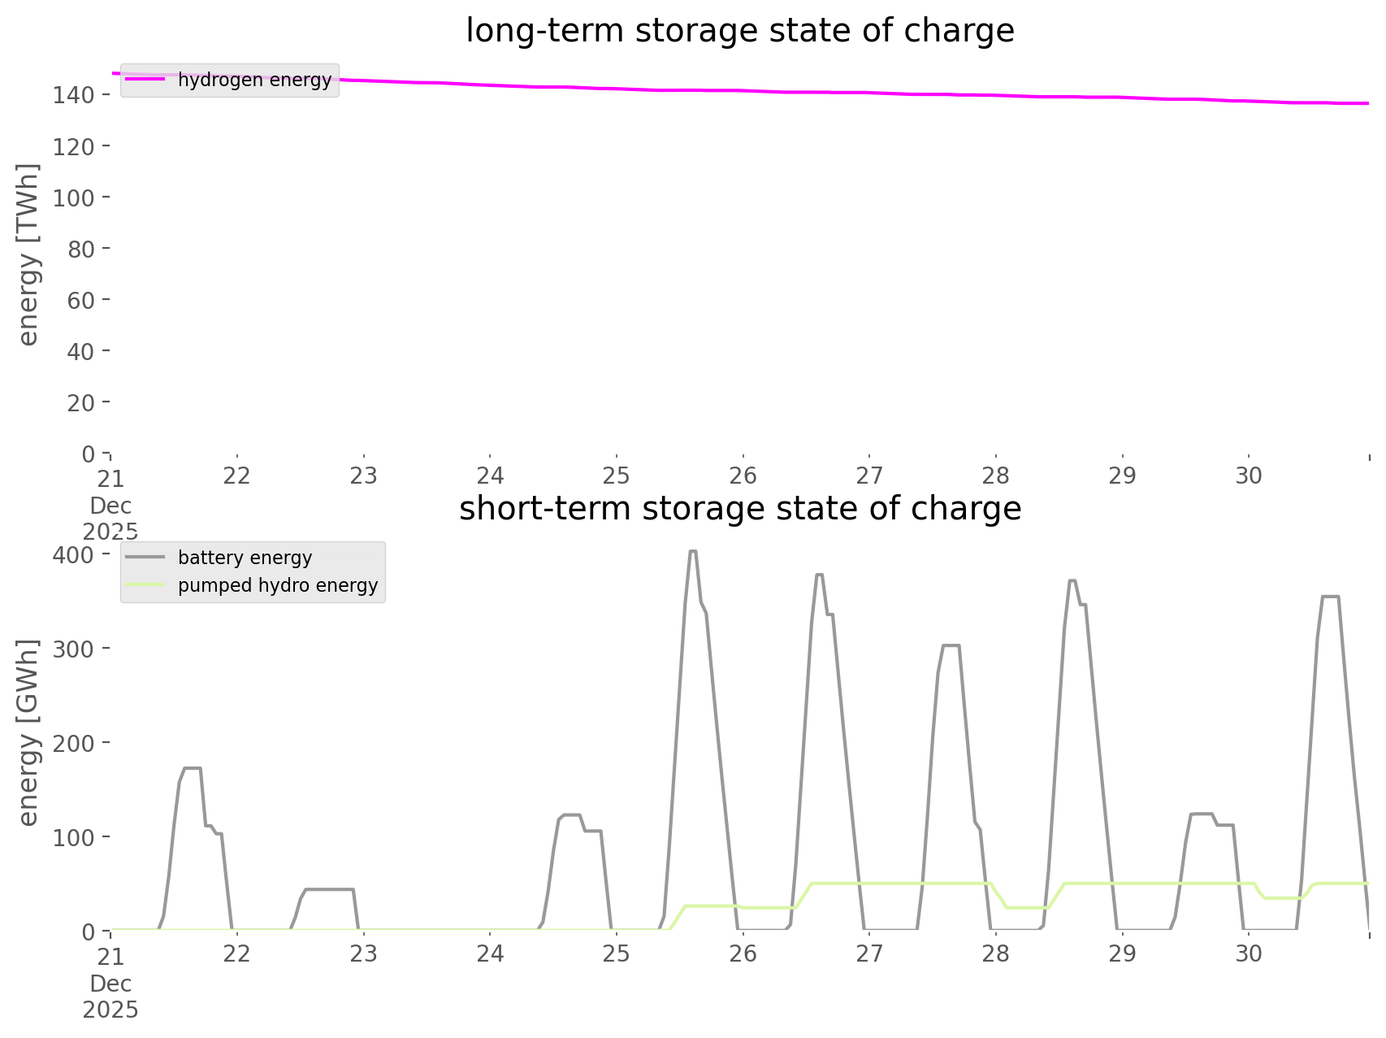The height and width of the screenshot is (1038, 1386).
Task: Click the 400 tick on the GWh axis
Action: [74, 555]
